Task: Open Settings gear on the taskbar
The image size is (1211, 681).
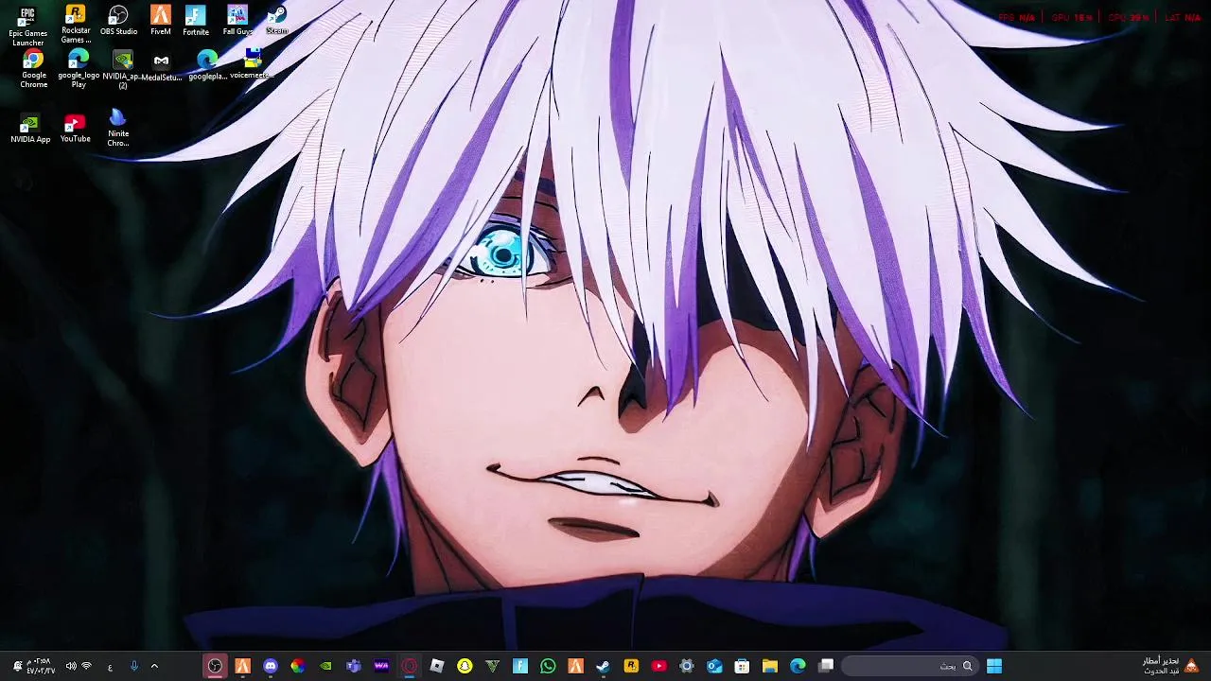Action: pyautogui.click(x=686, y=666)
